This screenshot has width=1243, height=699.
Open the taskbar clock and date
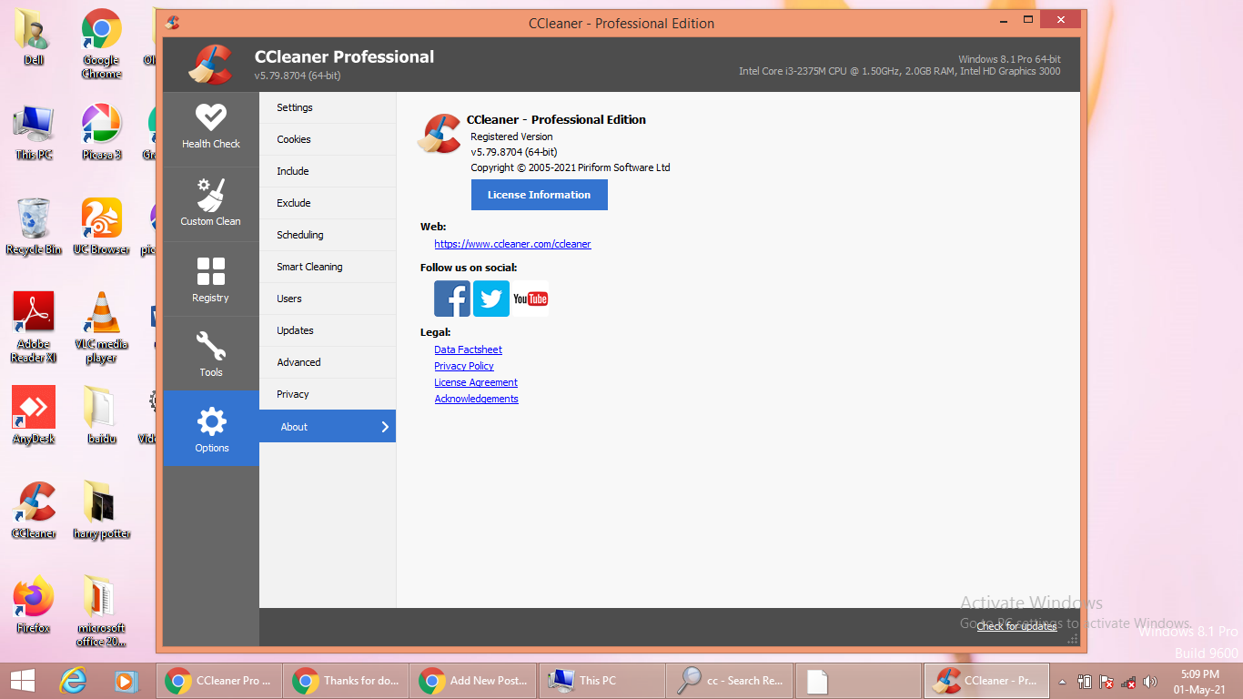click(x=1199, y=682)
